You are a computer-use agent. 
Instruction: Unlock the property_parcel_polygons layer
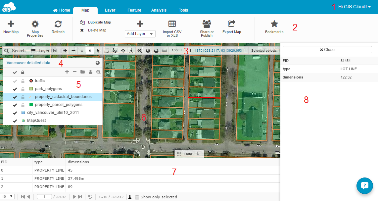click(x=23, y=105)
